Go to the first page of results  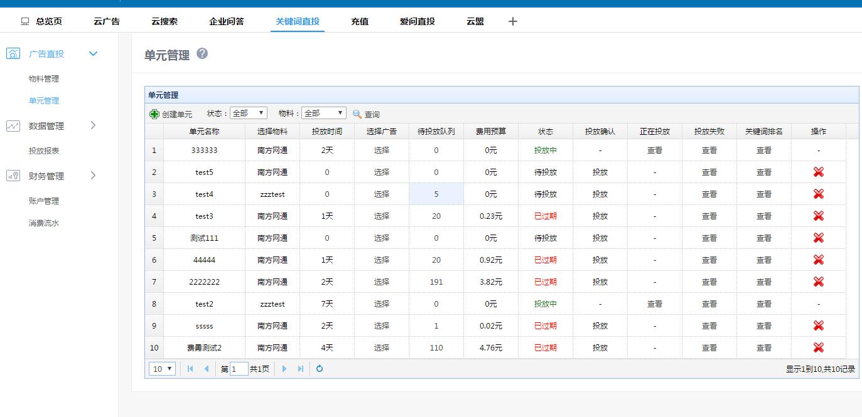pos(190,369)
